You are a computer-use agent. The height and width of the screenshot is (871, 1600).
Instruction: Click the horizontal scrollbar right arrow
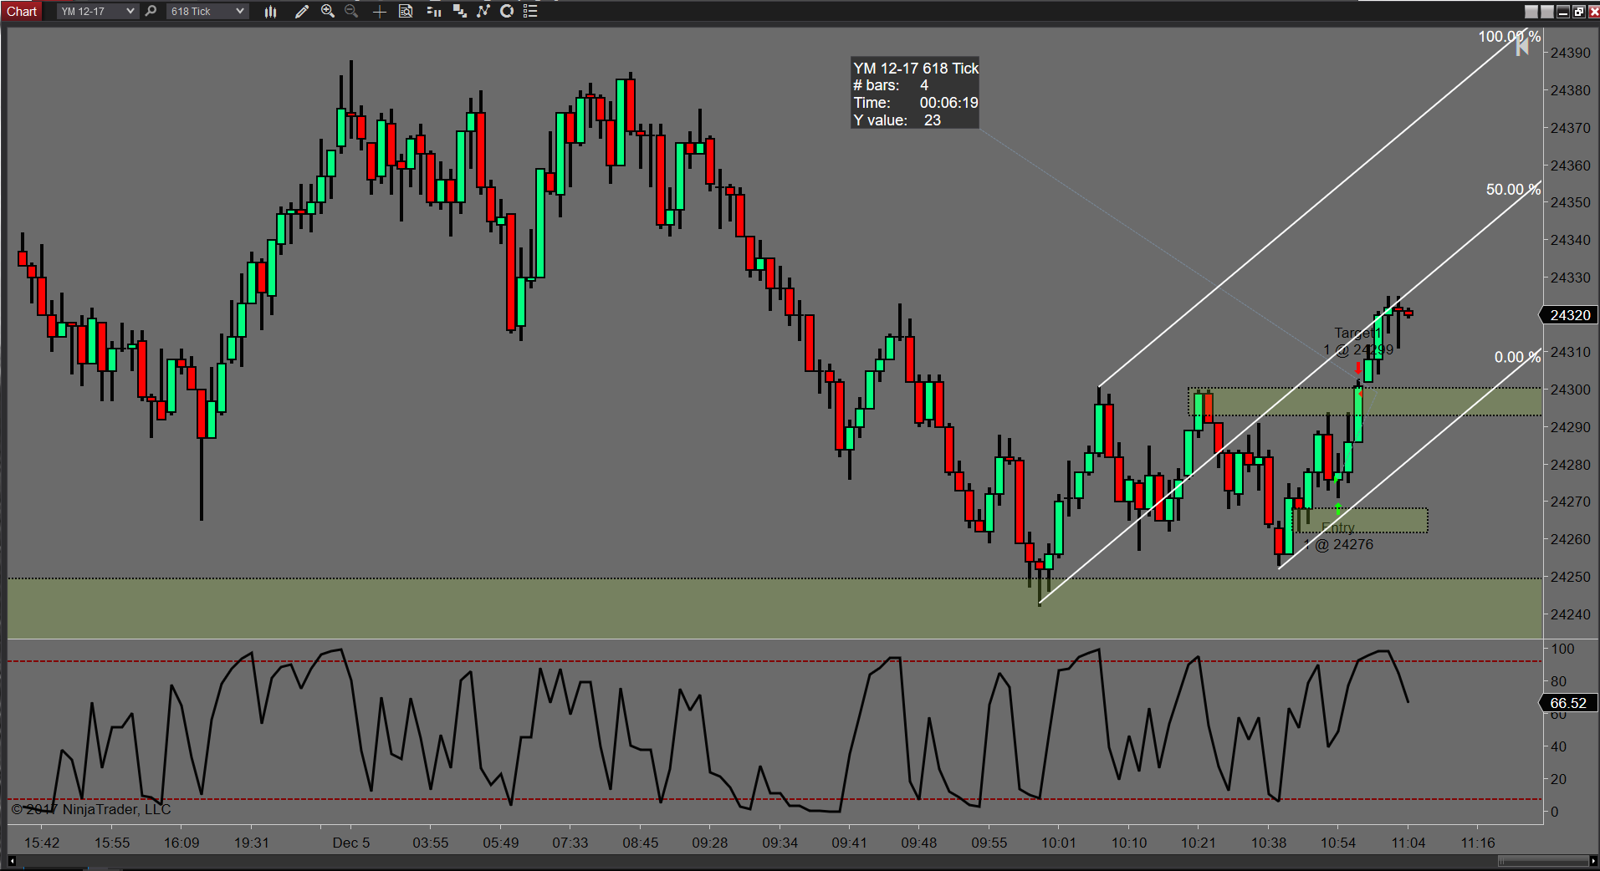pyautogui.click(x=1592, y=860)
